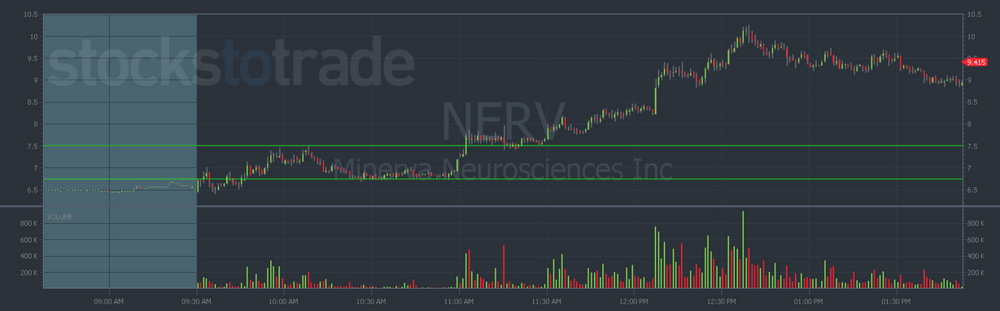The width and height of the screenshot is (1000, 311).
Task: Click the 6.5 label on right price axis
Action: coord(972,190)
